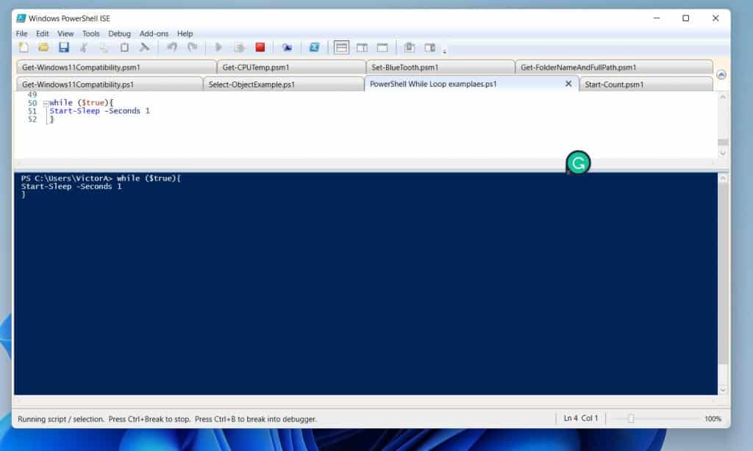
Task: Copy the selection using toolbar icon
Action: [x=104, y=47]
